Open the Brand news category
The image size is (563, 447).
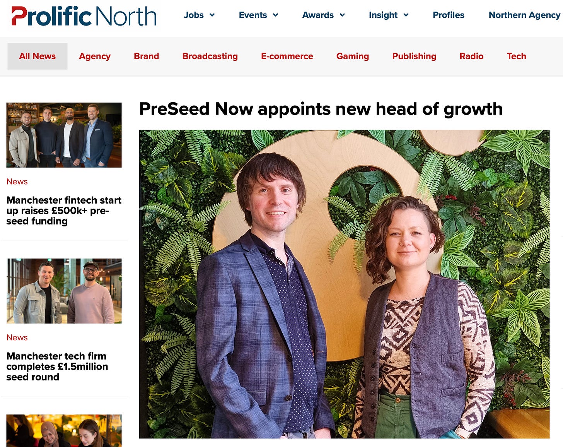(x=146, y=56)
